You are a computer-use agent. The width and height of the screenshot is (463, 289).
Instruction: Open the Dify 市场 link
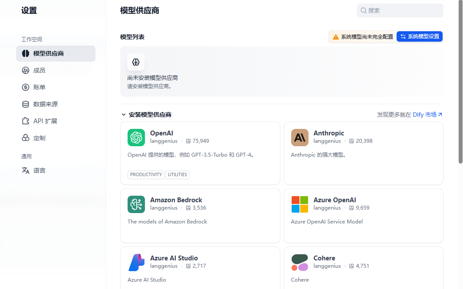coord(427,115)
